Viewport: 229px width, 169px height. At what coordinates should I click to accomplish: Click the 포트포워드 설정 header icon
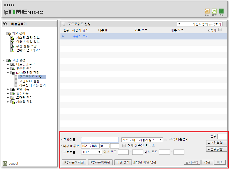coord(64,24)
